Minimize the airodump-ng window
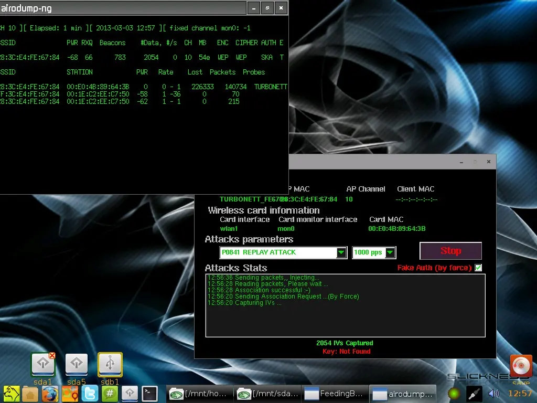537x403 pixels. (x=254, y=8)
